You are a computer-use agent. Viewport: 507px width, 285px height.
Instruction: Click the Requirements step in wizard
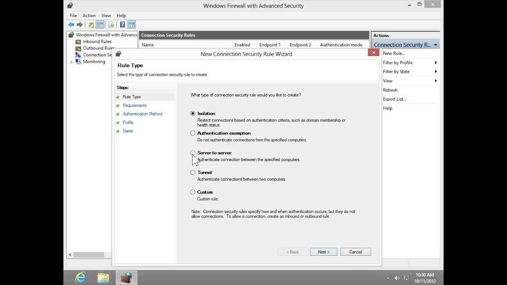tap(135, 105)
